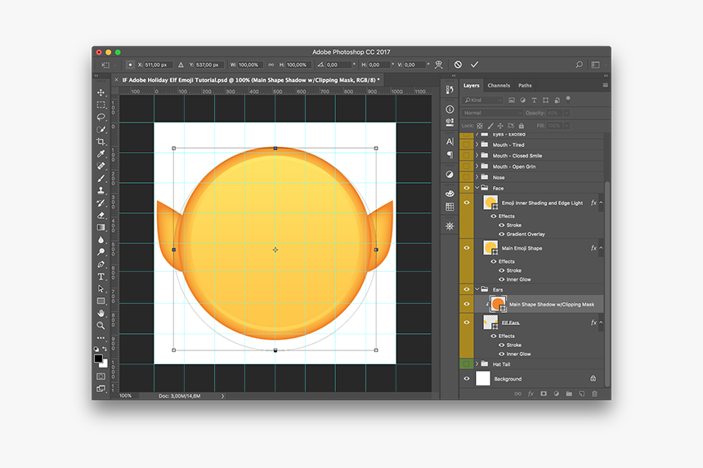Viewport: 703px width, 468px height.
Task: Switch to the Channels tab
Action: click(x=499, y=85)
